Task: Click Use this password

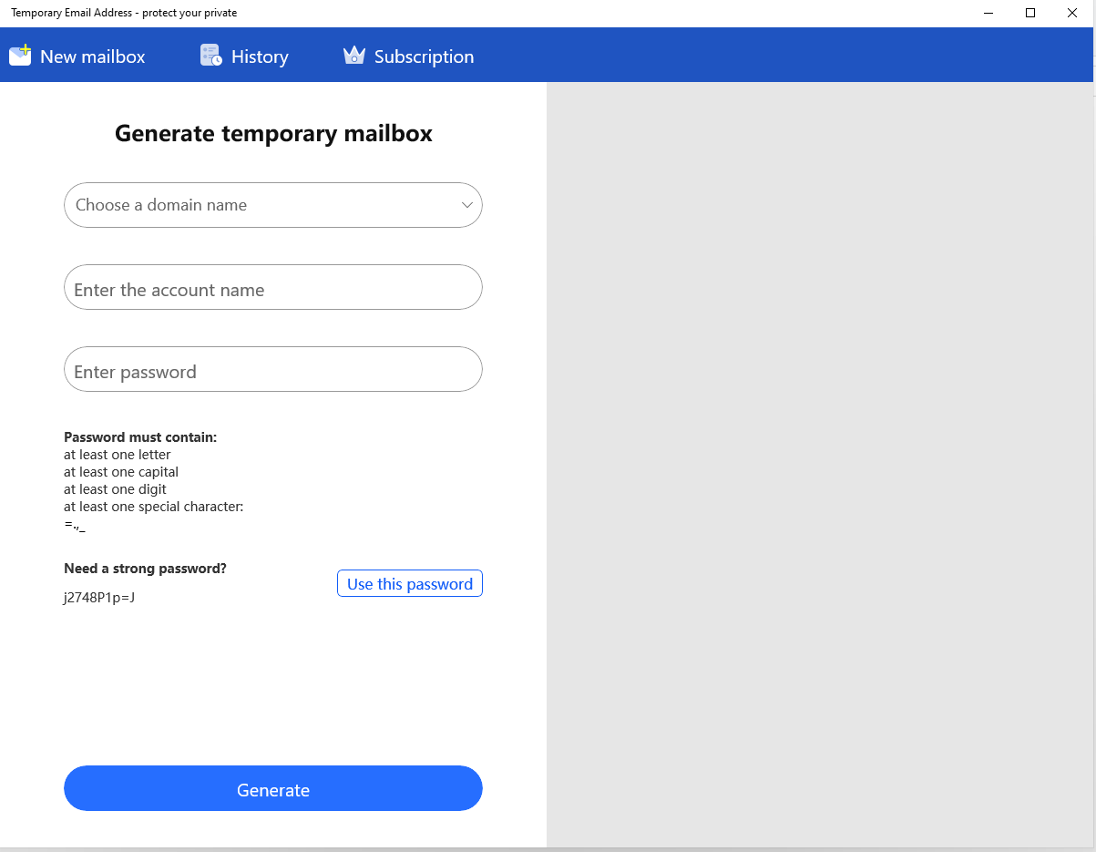Action: coord(409,583)
